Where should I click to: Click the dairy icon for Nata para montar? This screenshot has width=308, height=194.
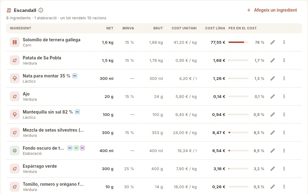(x=15, y=78)
